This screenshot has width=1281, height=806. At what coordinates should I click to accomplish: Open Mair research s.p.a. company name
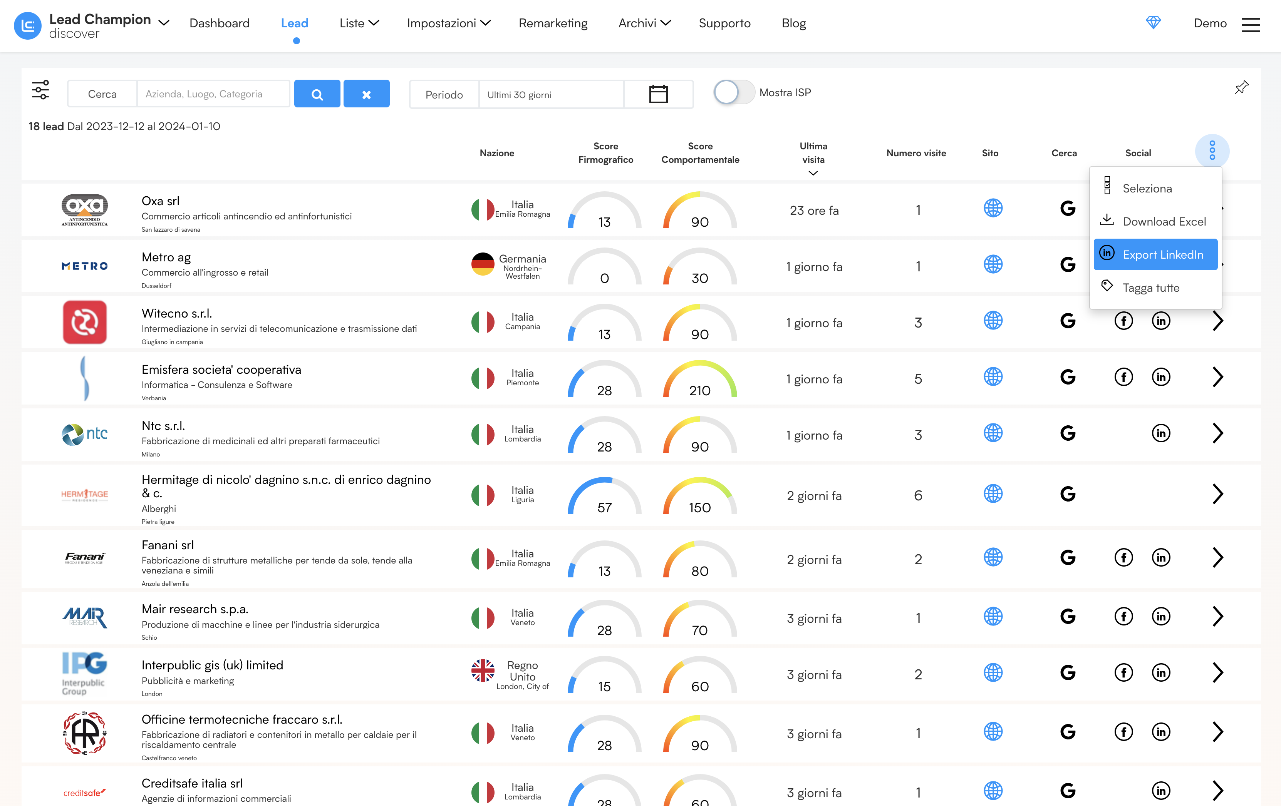(195, 609)
